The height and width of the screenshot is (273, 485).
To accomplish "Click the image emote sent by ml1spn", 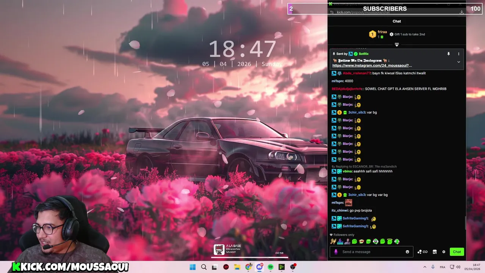I will [349, 202].
